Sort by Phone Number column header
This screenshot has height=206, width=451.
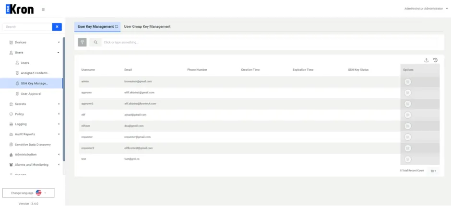coord(197,70)
